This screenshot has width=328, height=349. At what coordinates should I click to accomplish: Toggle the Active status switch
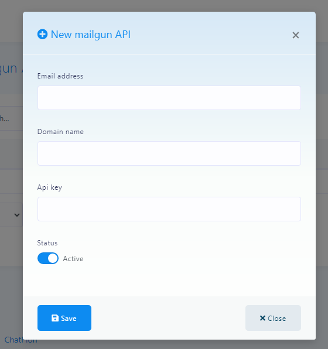[48, 258]
